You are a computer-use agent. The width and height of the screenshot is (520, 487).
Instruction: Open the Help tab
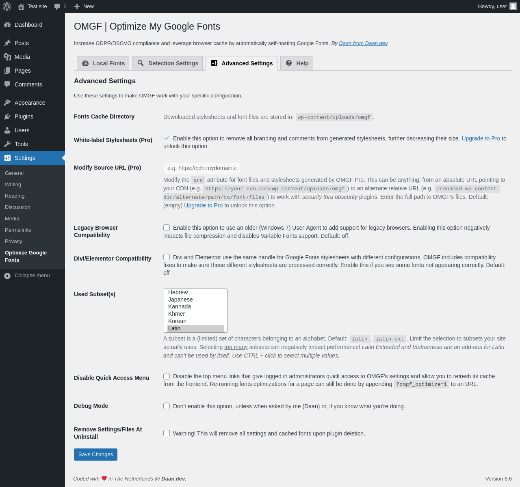pos(297,63)
